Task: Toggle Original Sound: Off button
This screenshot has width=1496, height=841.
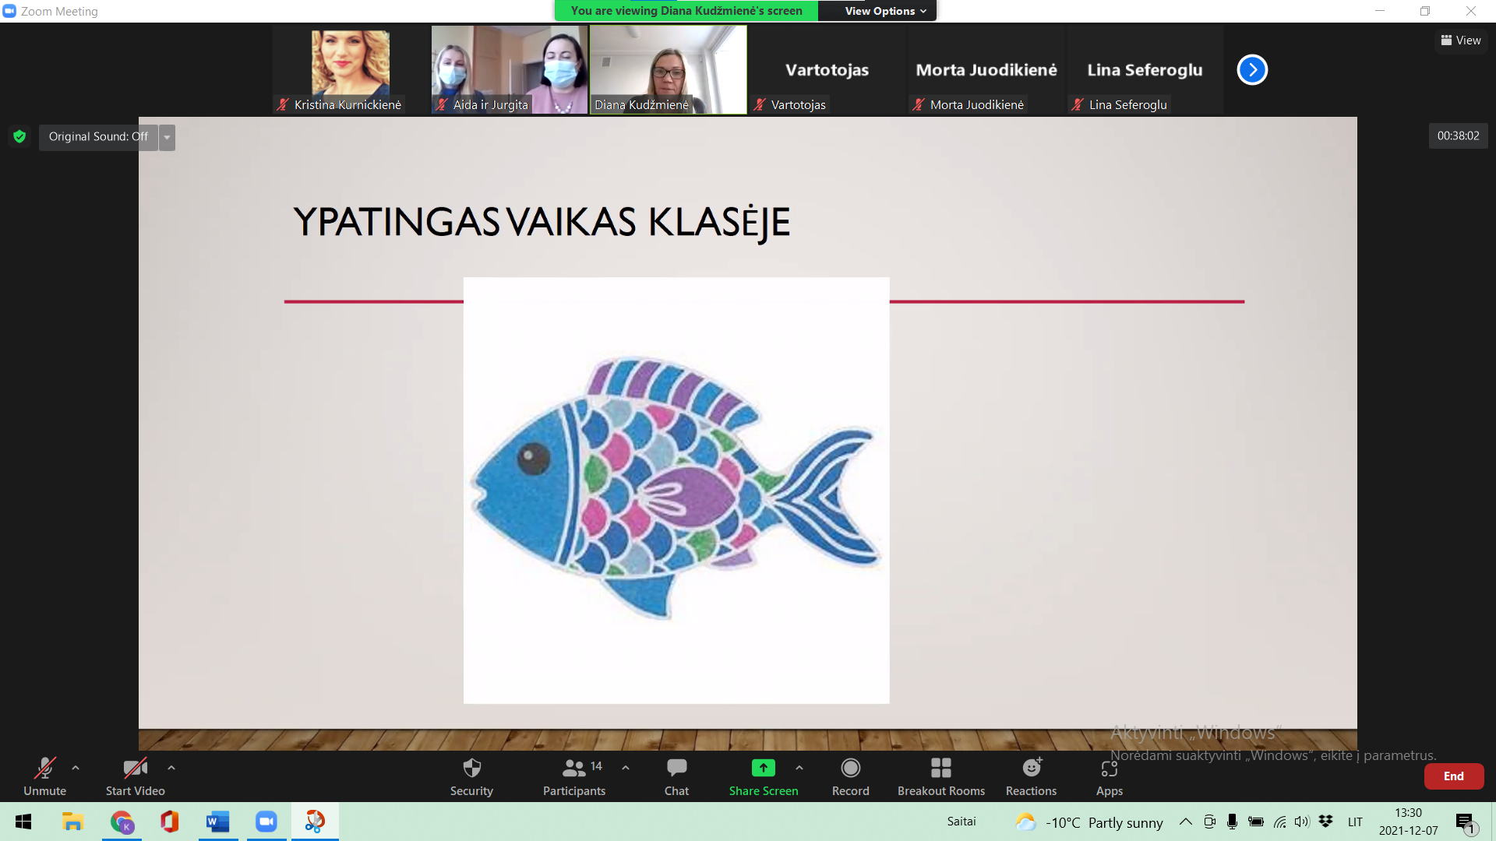Action: [99, 137]
